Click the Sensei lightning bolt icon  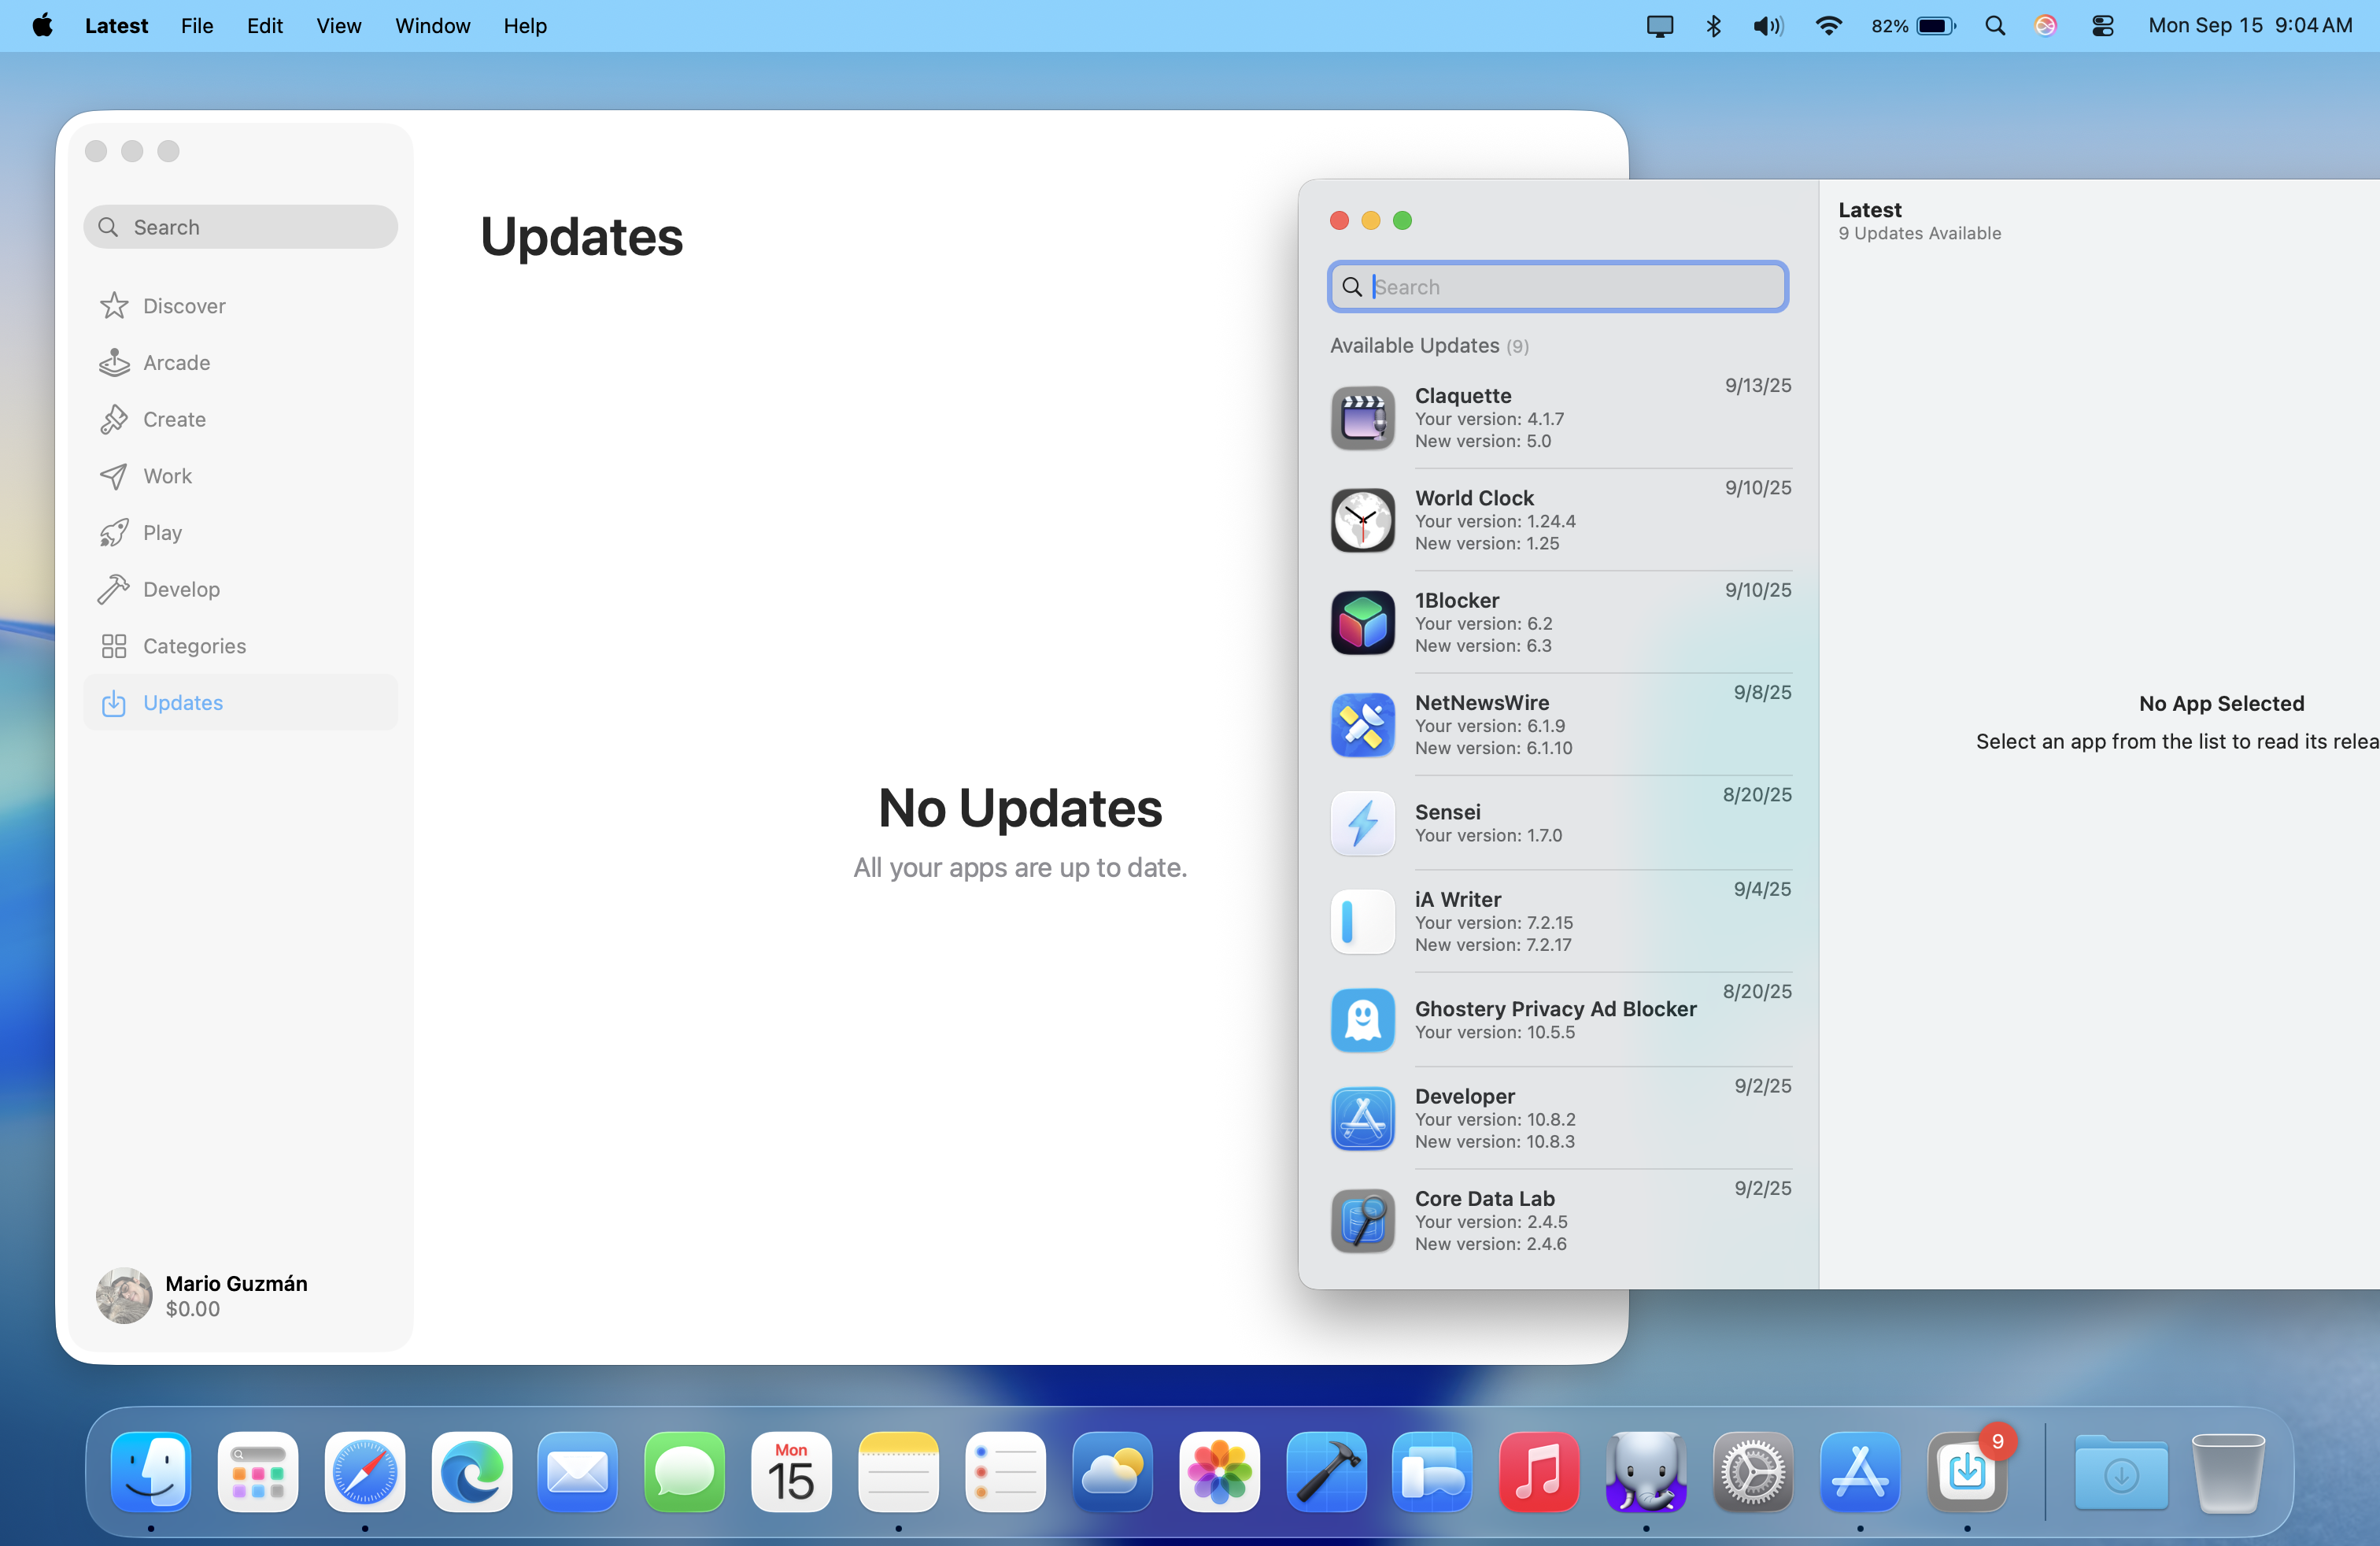coord(1362,823)
